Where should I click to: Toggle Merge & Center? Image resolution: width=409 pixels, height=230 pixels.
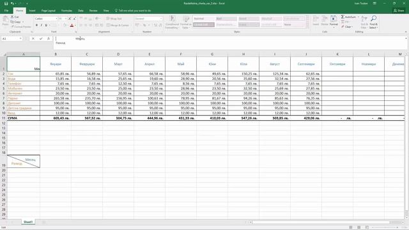point(118,26)
